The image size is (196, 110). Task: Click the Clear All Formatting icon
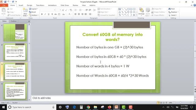[71, 10]
